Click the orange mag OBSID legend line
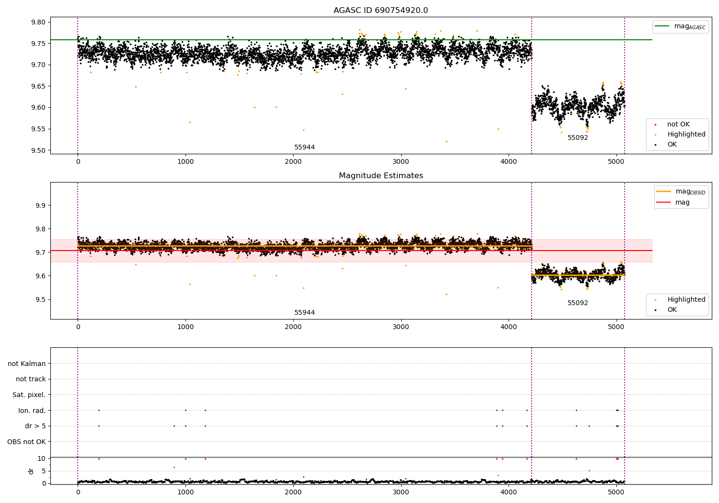This screenshot has width=719, height=503. (x=664, y=192)
